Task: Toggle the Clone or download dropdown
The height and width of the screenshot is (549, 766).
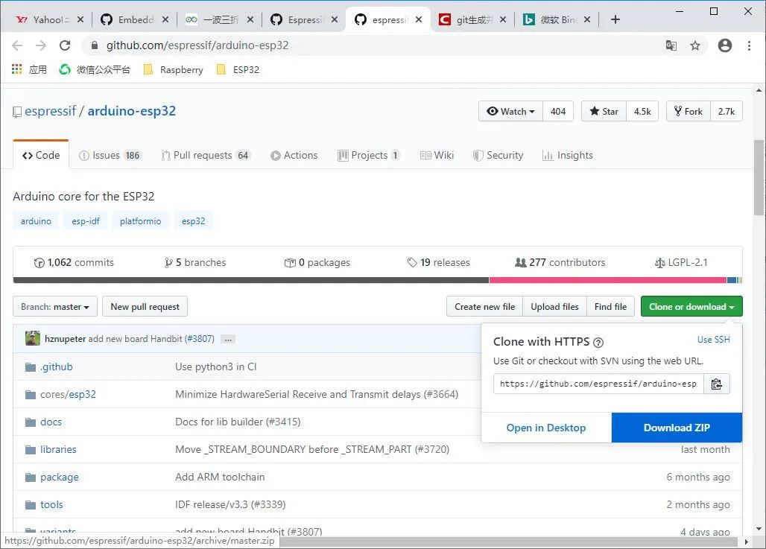Action: pyautogui.click(x=691, y=307)
